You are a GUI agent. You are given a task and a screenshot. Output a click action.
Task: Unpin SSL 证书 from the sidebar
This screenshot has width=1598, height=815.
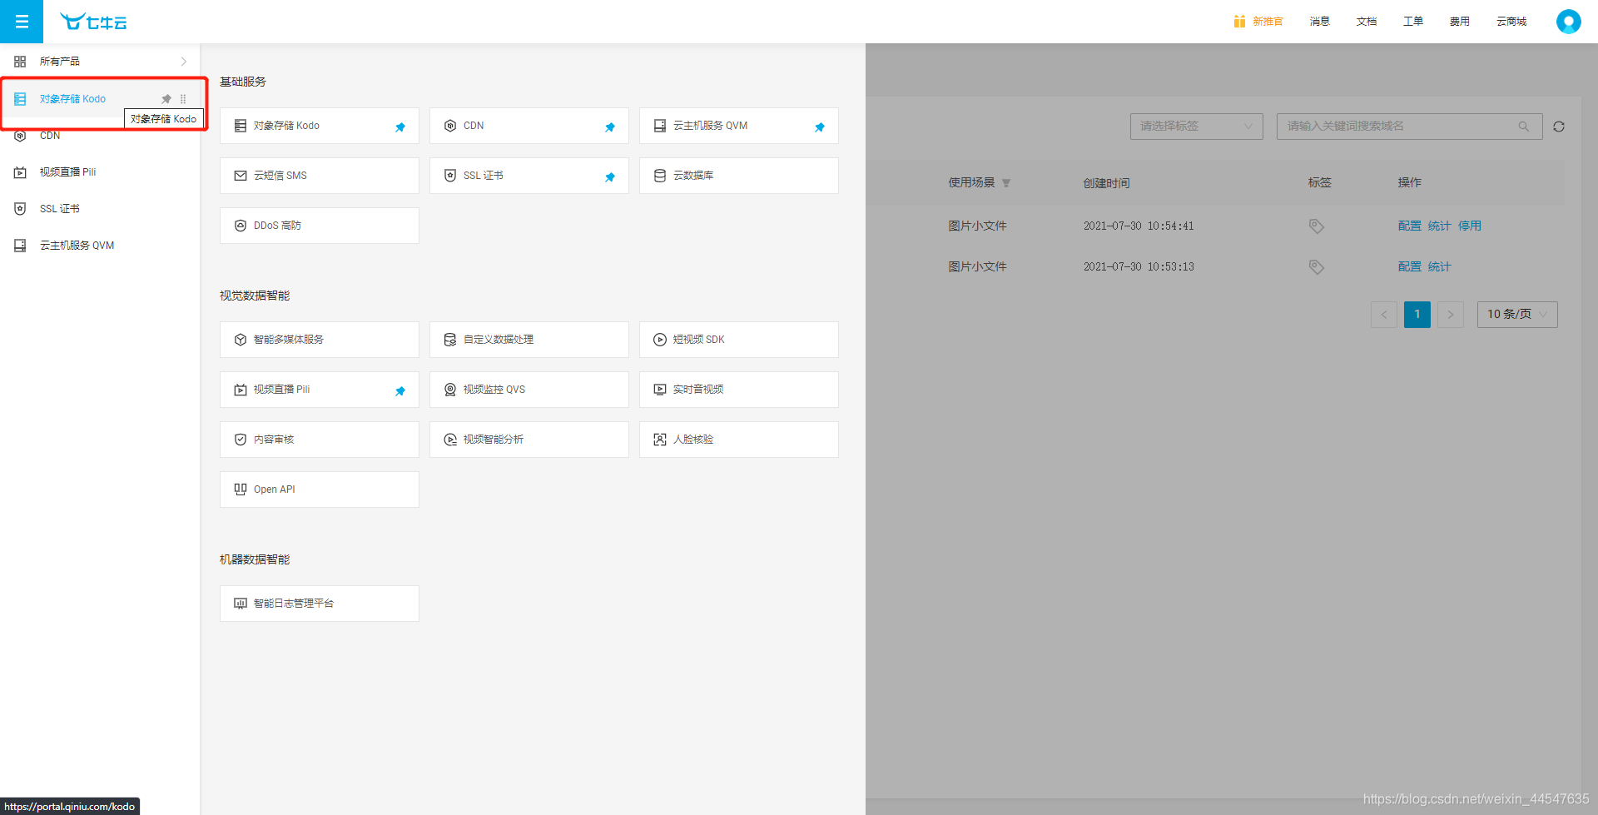click(x=610, y=176)
